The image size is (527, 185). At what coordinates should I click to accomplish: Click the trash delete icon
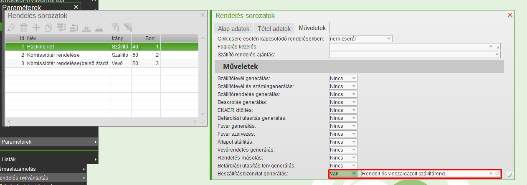coord(24,28)
